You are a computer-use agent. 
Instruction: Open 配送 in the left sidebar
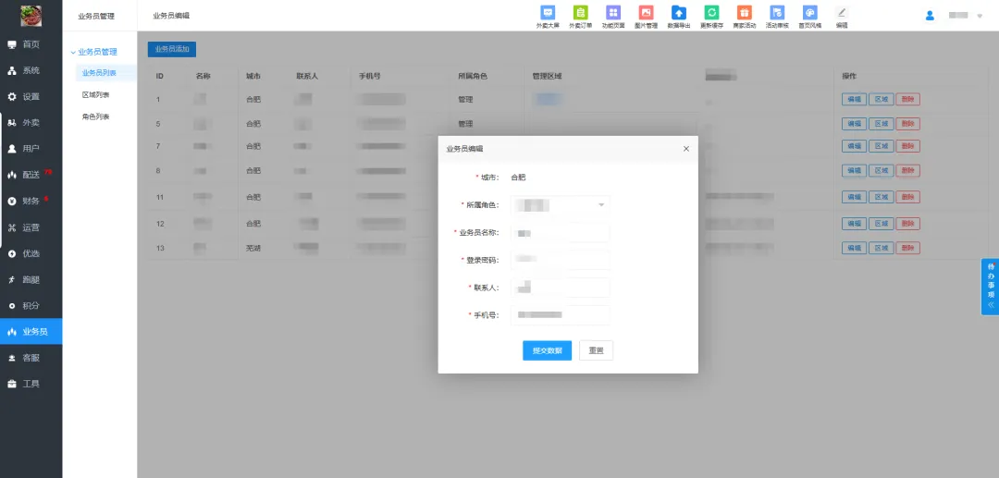click(31, 175)
